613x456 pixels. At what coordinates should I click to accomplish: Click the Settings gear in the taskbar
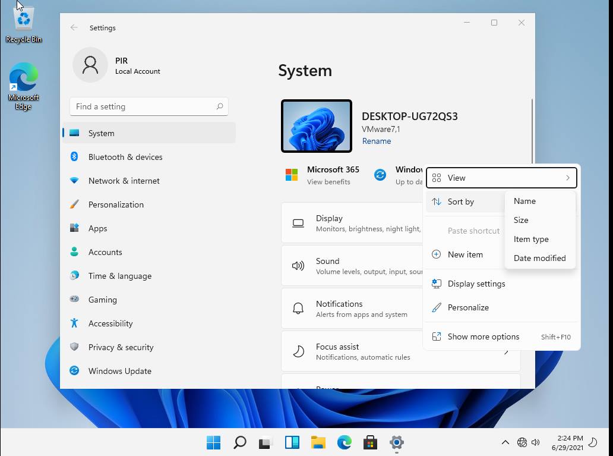396,443
